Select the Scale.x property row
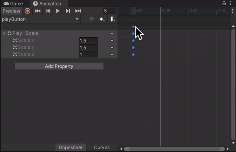Screen dimensions: 236x152 tap(59, 40)
